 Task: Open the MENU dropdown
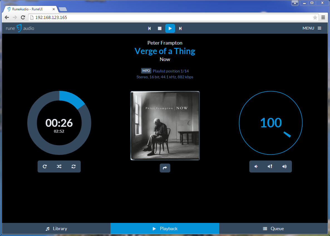312,28
